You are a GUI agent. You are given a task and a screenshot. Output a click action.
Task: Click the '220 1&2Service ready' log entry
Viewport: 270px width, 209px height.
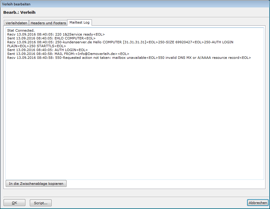click(80, 34)
